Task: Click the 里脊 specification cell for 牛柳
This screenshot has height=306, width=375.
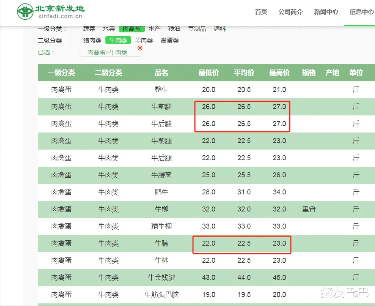Action: 309,209
